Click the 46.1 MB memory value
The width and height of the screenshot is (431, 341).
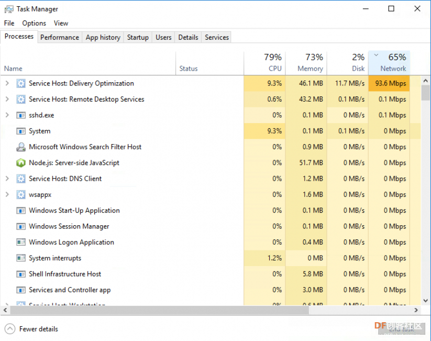(311, 83)
